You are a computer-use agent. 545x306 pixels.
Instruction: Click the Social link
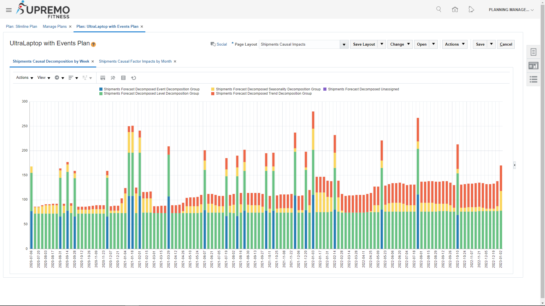pyautogui.click(x=221, y=44)
